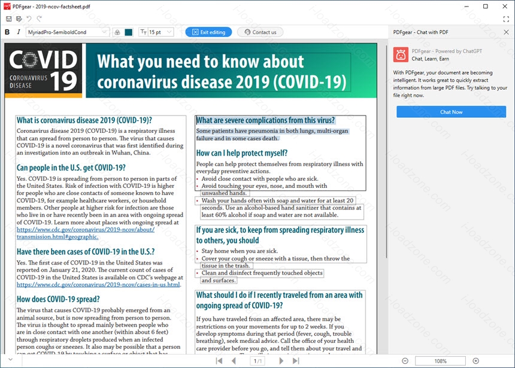Zoom out with the minus icon
The width and height of the screenshot is (515, 368).
(x=405, y=361)
